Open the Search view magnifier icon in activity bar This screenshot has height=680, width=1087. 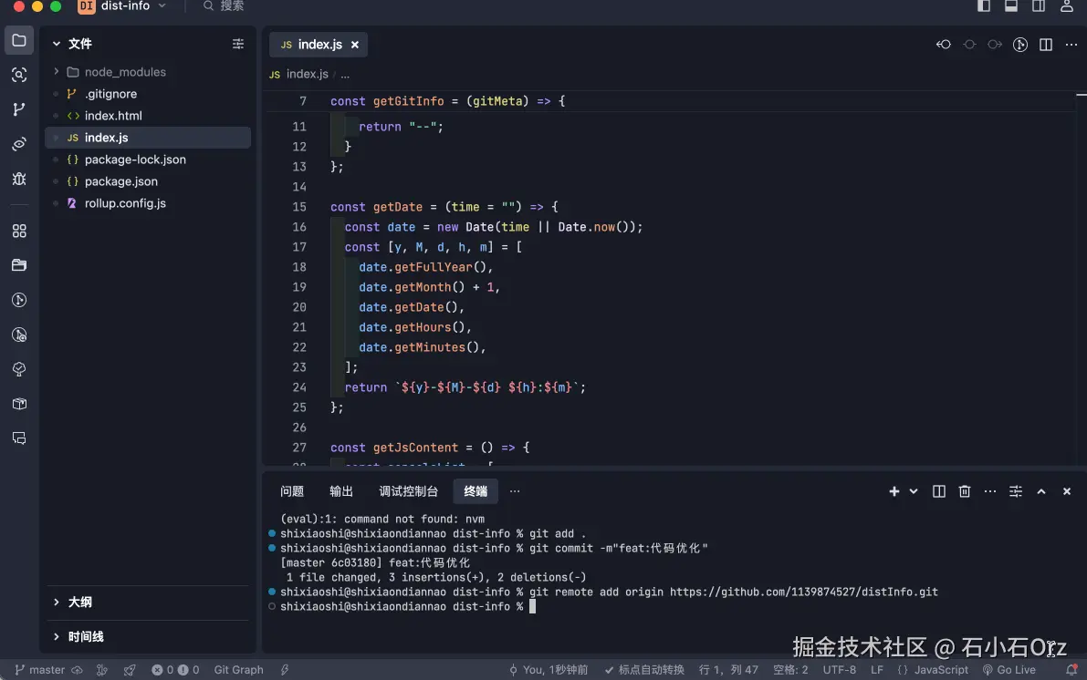coord(19,75)
